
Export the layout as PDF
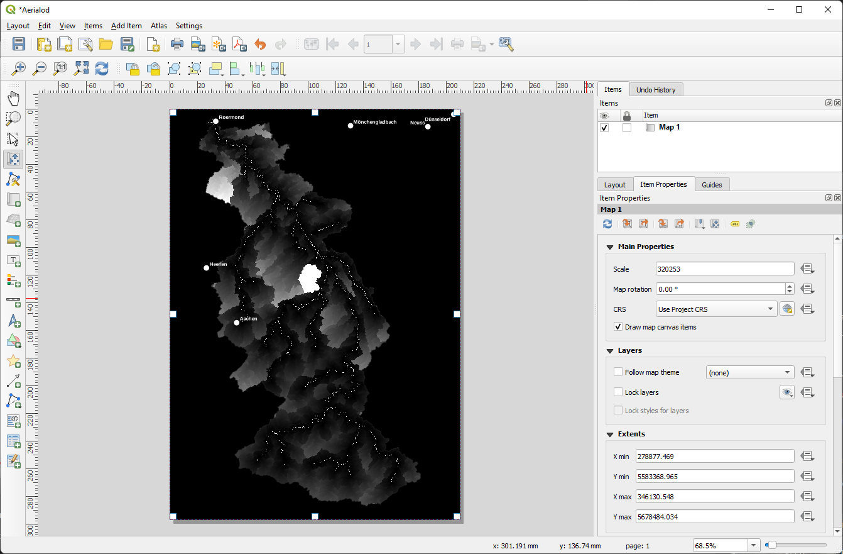coord(239,44)
